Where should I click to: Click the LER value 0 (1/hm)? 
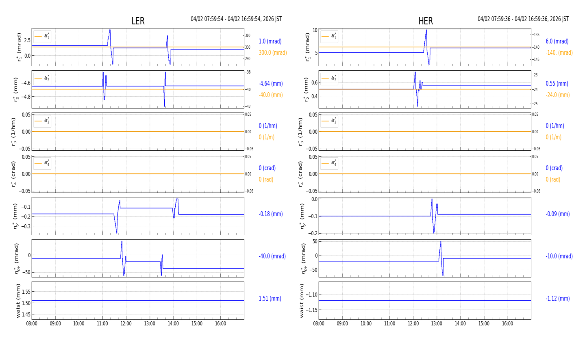(x=268, y=126)
